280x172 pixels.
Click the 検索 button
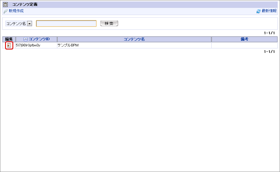pos(109,23)
